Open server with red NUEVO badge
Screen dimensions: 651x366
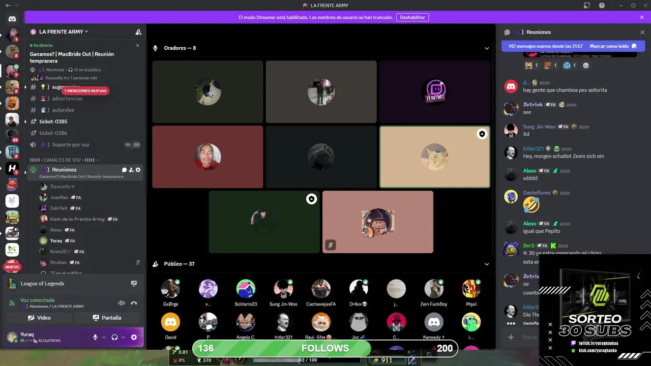point(12,265)
